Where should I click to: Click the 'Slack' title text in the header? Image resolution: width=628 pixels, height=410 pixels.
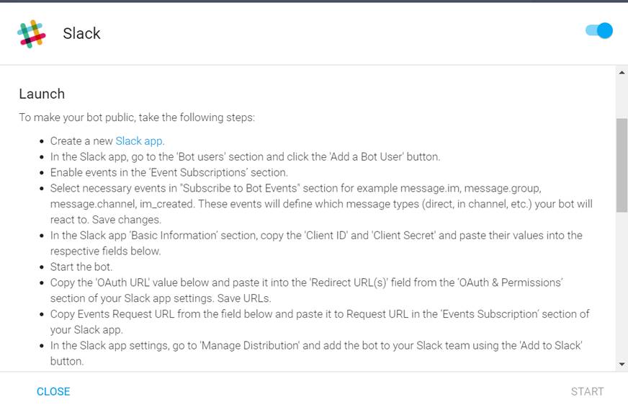[x=81, y=33]
